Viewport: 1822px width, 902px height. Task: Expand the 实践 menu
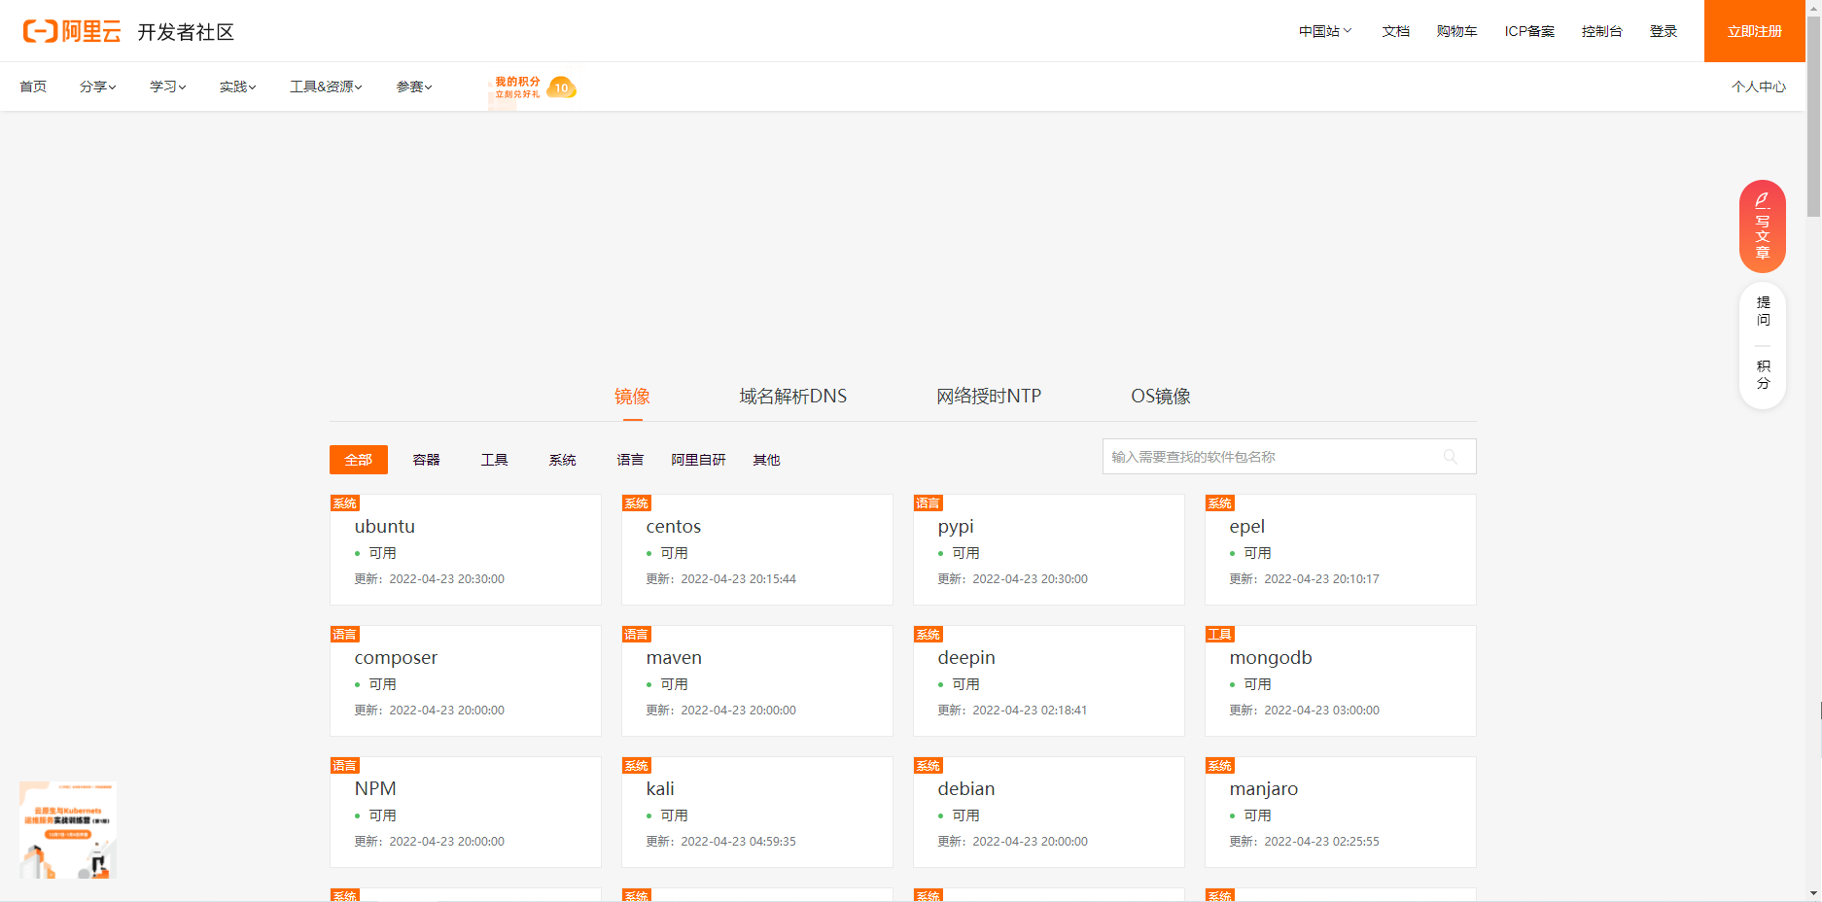coord(237,87)
